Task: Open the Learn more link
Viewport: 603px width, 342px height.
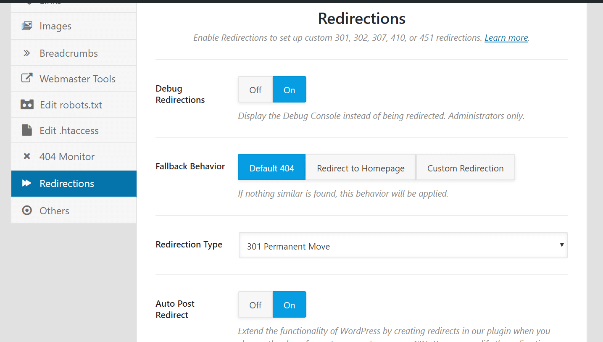Action: [x=506, y=38]
